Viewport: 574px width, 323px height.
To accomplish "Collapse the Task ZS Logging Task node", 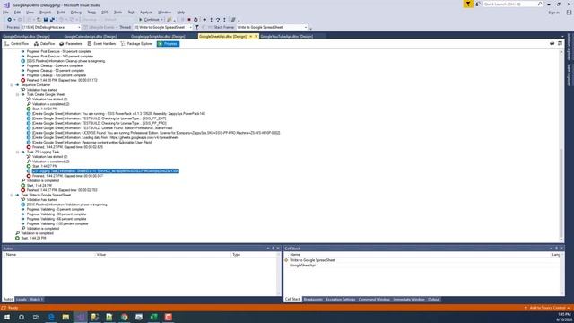I will point(17,152).
